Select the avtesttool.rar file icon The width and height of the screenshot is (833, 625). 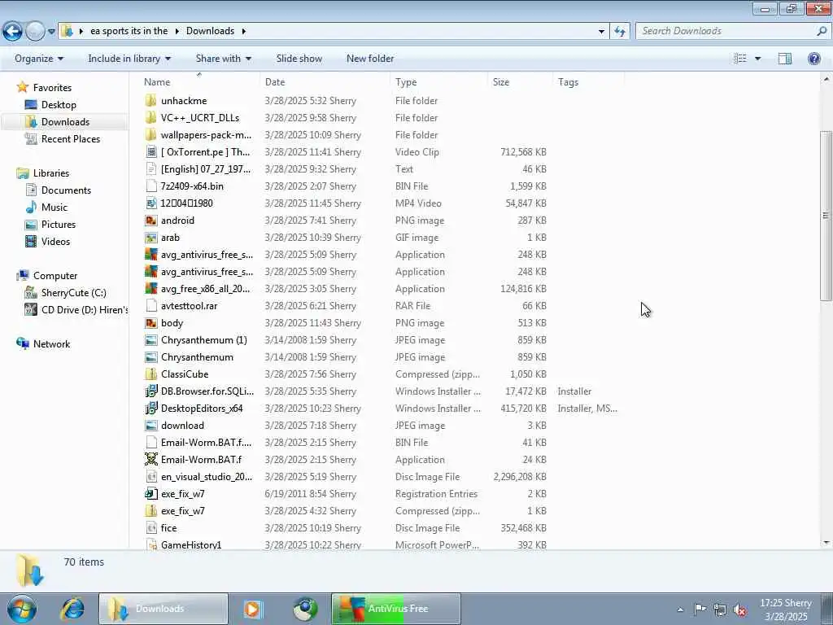[x=151, y=306]
